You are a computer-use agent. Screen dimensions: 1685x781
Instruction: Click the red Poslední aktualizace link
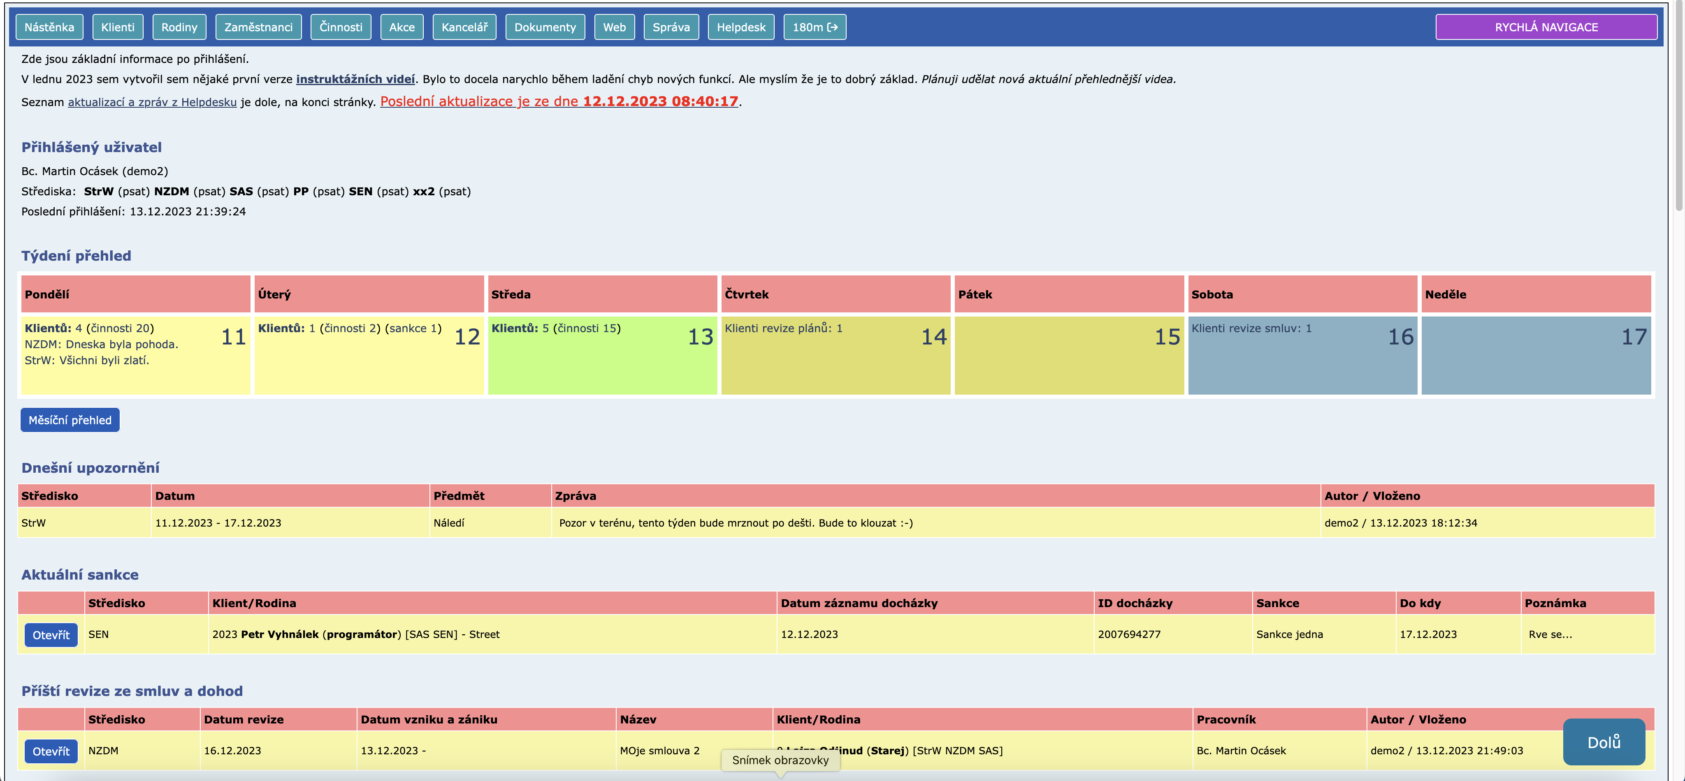(x=559, y=101)
